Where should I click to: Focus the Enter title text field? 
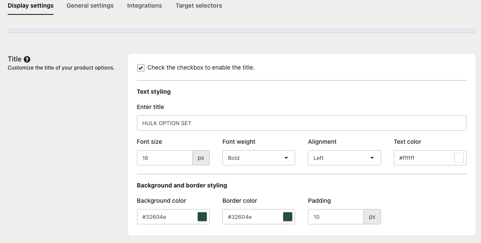click(301, 123)
